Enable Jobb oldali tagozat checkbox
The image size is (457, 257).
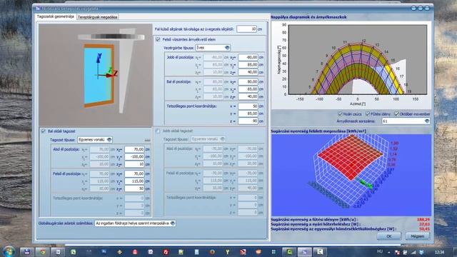point(158,131)
